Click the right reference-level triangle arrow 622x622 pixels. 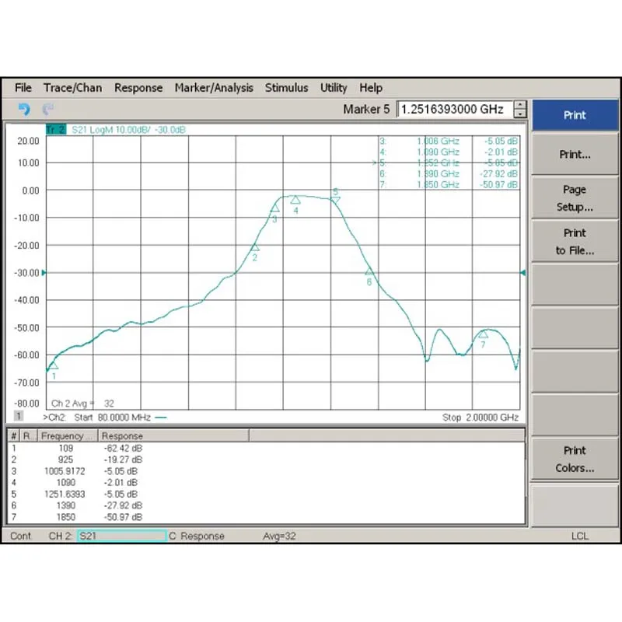click(524, 273)
